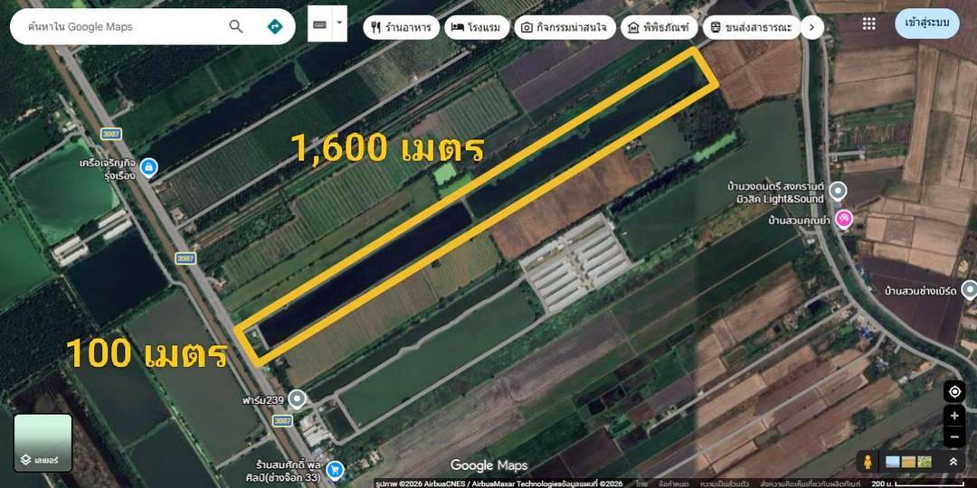Click the เครือเจริญกิจรุ่งเรือง place marker
The height and width of the screenshot is (488, 977).
148,167
